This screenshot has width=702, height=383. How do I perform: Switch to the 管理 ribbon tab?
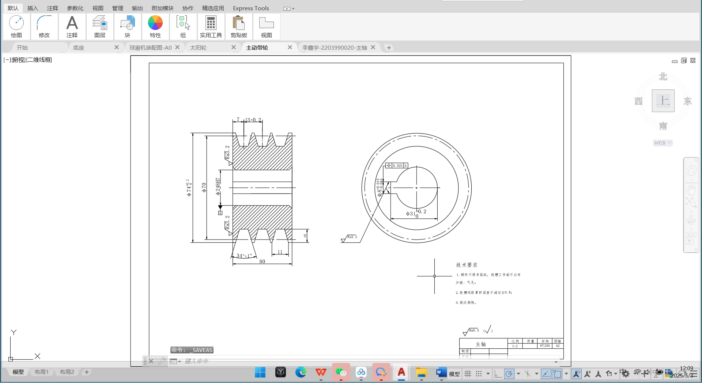click(x=118, y=8)
